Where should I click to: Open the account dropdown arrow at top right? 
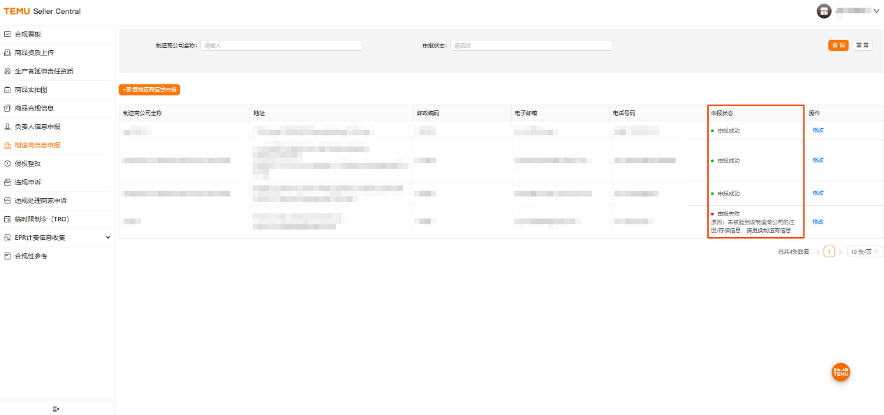[x=877, y=11]
